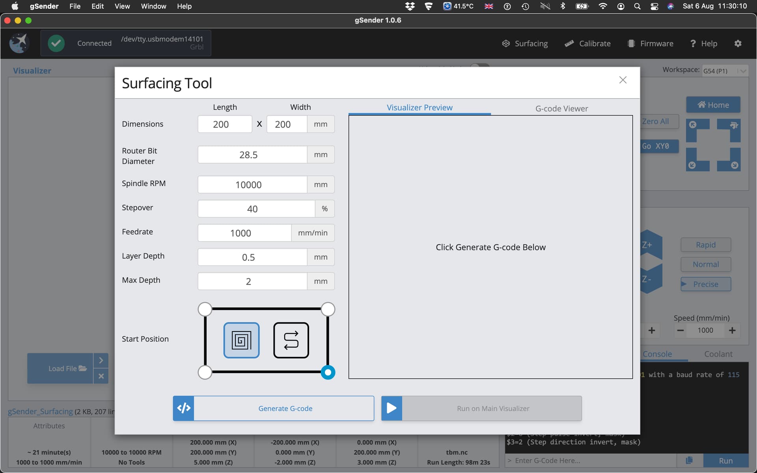This screenshot has height=473, width=757.
Task: Edit Router Bit Diameter field
Action: (252, 155)
